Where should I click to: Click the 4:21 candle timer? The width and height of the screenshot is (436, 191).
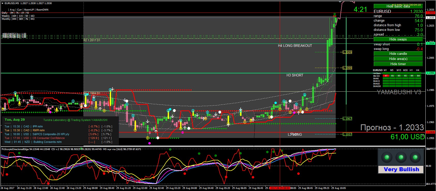click(x=360, y=10)
